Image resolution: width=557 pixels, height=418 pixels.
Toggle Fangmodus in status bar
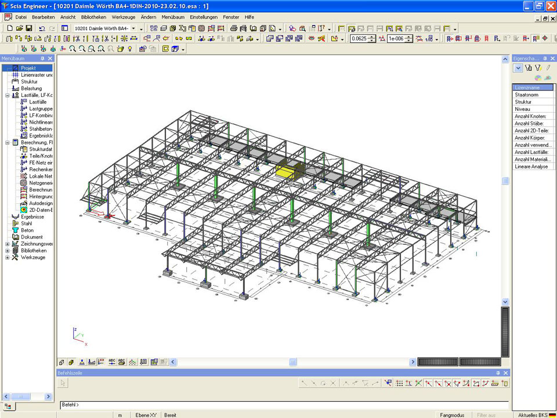[452, 415]
